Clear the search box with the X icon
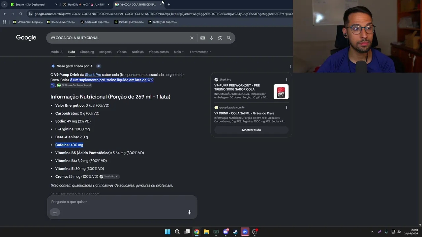This screenshot has width=422, height=237. [192, 38]
